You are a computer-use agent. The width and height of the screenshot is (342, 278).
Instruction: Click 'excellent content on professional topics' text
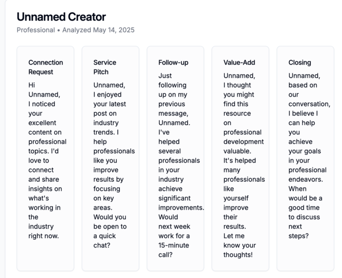pos(46,132)
